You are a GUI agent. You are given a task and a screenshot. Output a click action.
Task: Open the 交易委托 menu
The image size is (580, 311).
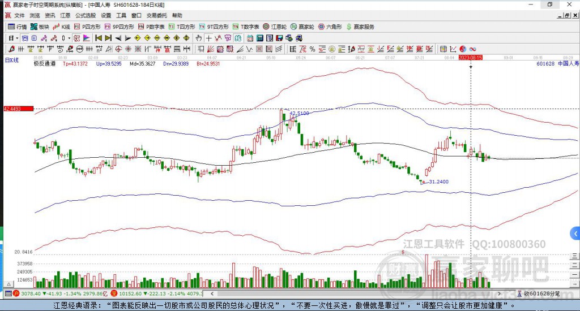156,15
